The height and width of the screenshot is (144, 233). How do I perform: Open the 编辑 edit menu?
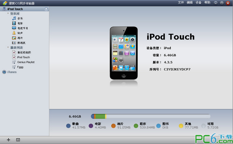tap(190, 3)
